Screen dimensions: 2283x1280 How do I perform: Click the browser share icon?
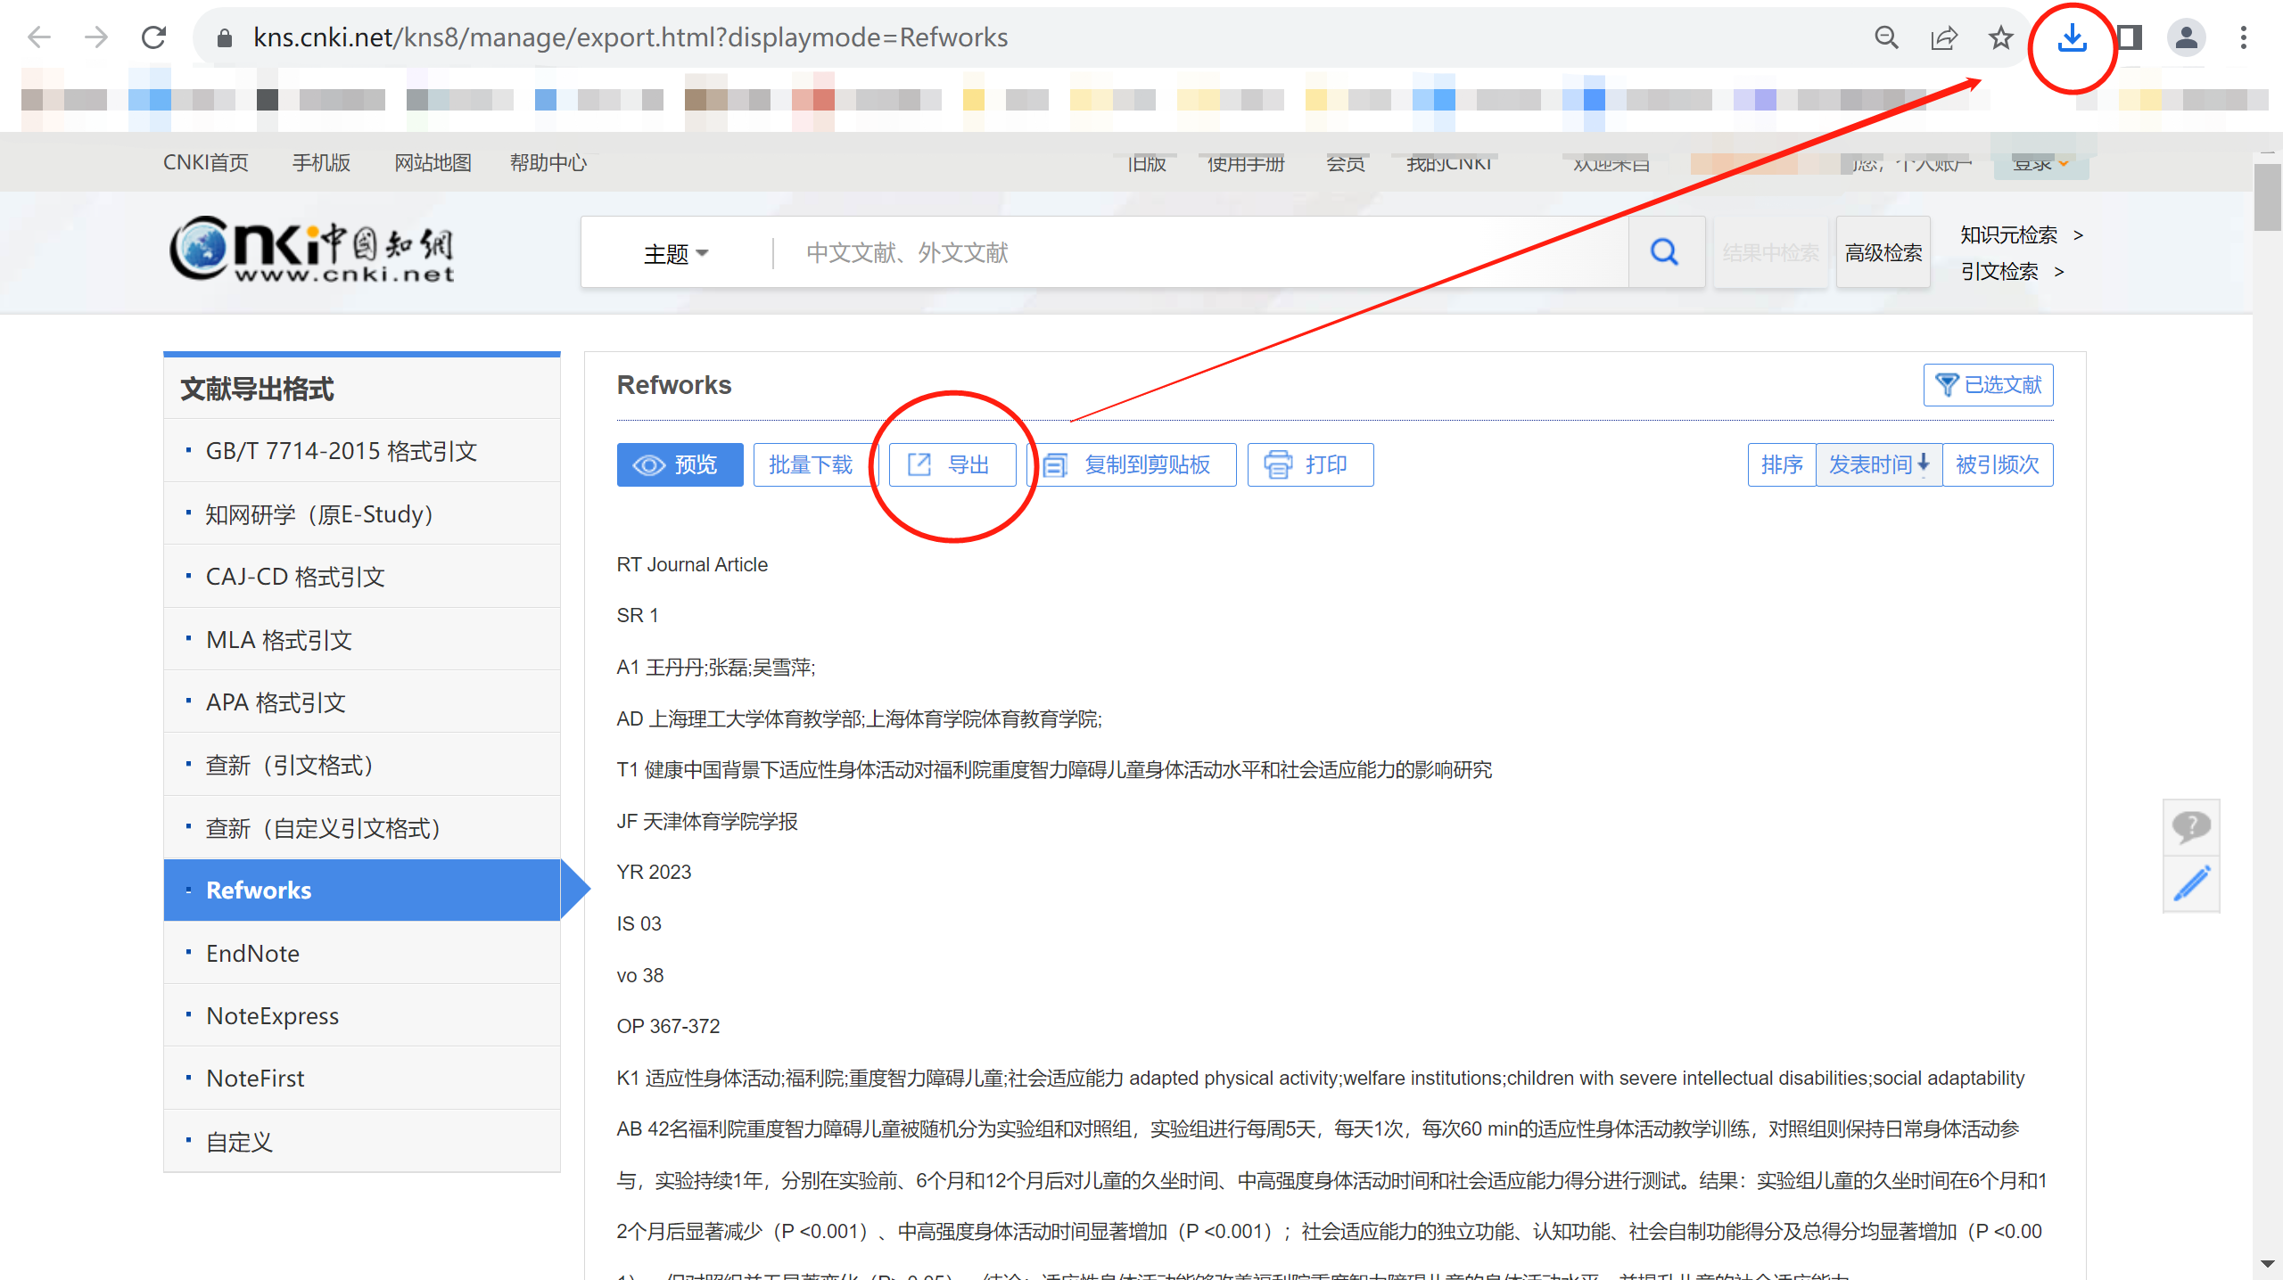1944,37
